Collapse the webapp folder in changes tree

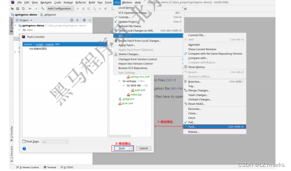pos(119,81)
